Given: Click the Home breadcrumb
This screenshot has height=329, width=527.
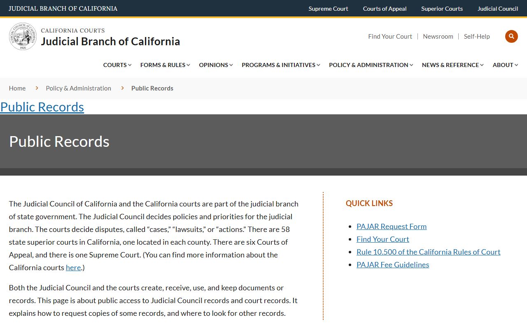Looking at the screenshot, I should point(17,88).
